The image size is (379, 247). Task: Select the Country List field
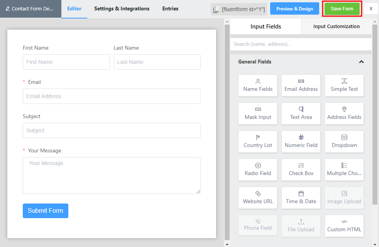257,142
